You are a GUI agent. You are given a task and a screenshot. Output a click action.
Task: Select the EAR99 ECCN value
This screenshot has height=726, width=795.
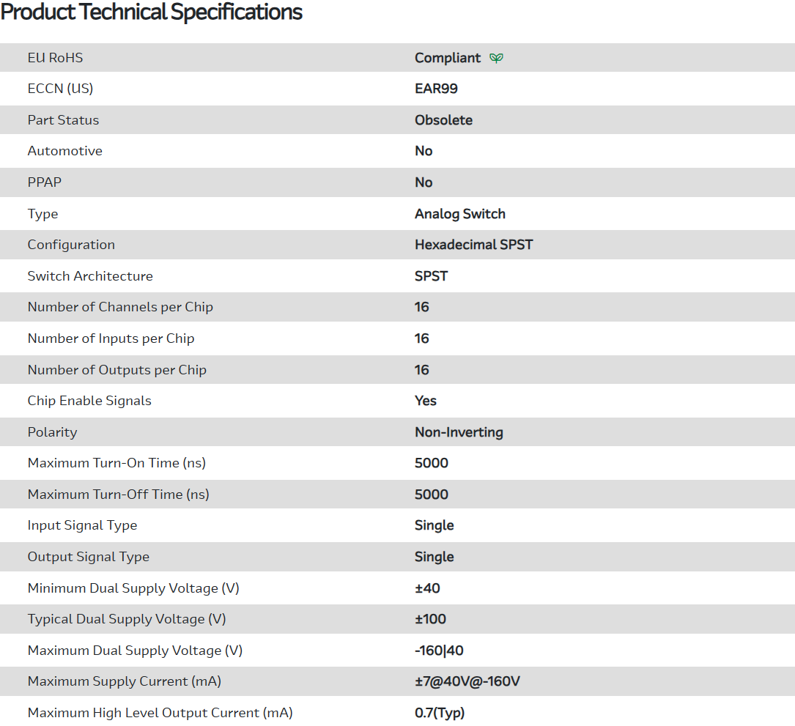[436, 89]
